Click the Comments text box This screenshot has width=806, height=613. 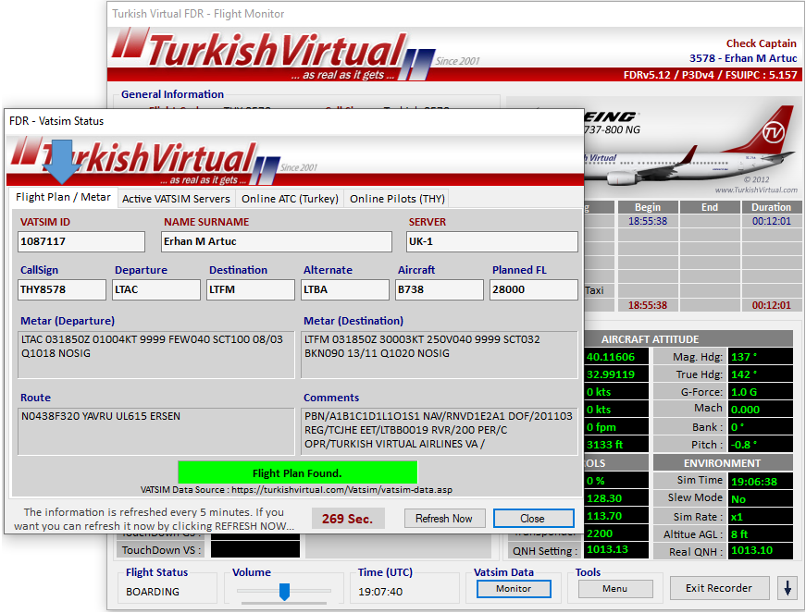440,432
